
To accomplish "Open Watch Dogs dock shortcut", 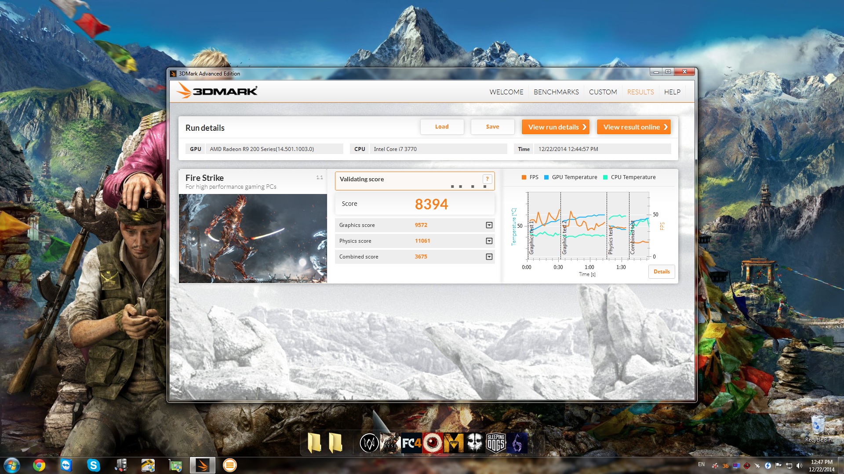I will point(369,443).
